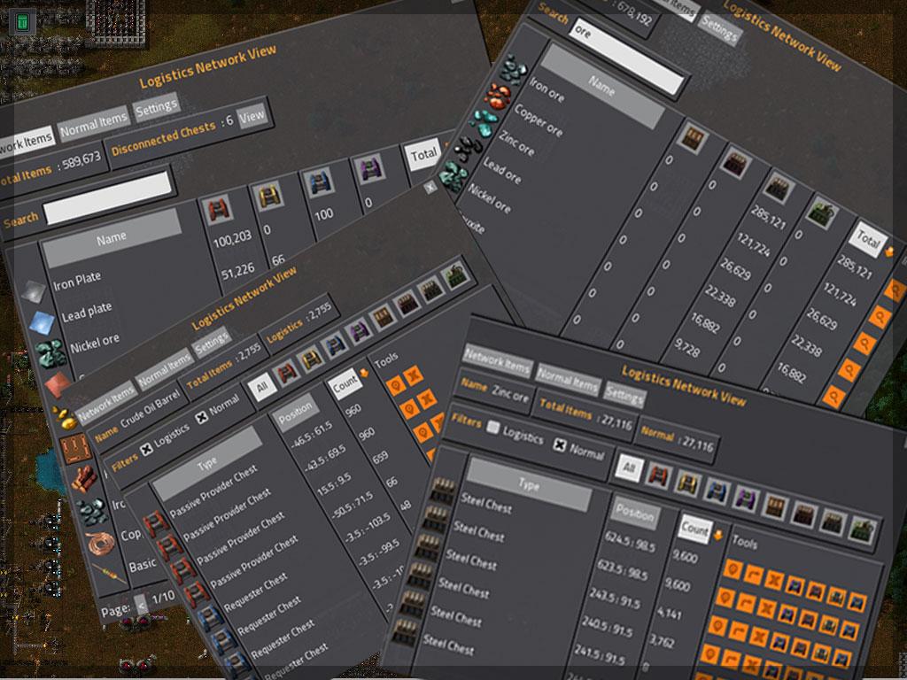Click the wooden chest column icon in ore search window
The width and height of the screenshot is (907, 680).
point(693,137)
